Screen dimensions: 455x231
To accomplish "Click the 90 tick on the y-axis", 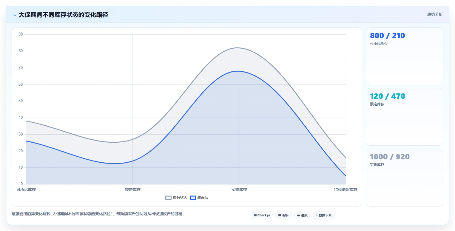I will (x=21, y=34).
